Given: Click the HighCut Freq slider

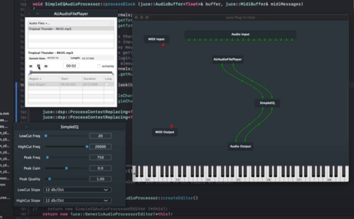Looking at the screenshot, I should tap(66, 147).
